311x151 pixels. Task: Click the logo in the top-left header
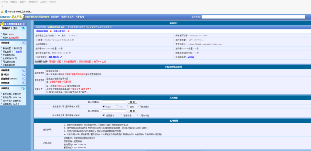[x=12, y=17]
